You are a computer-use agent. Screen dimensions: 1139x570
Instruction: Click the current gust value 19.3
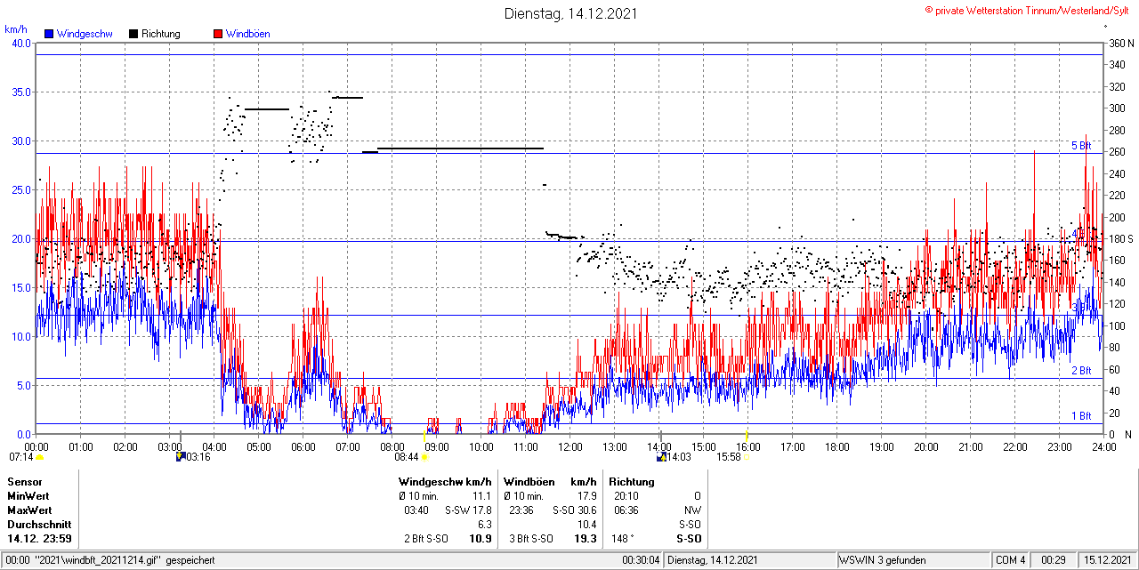click(x=586, y=538)
